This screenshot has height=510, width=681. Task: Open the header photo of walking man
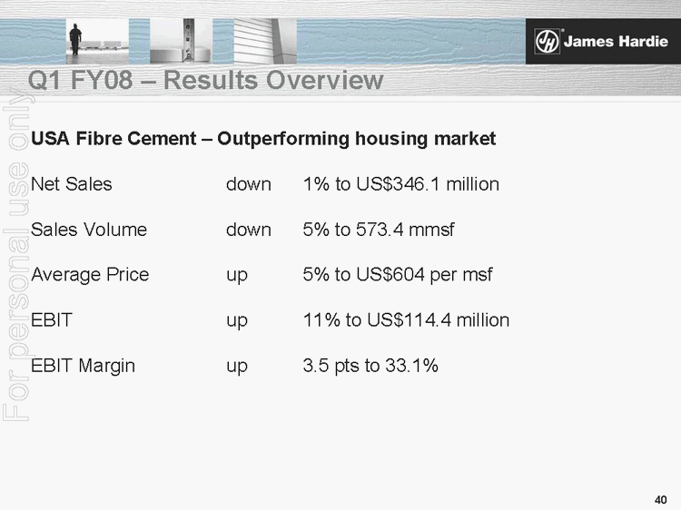pyautogui.click(x=97, y=37)
